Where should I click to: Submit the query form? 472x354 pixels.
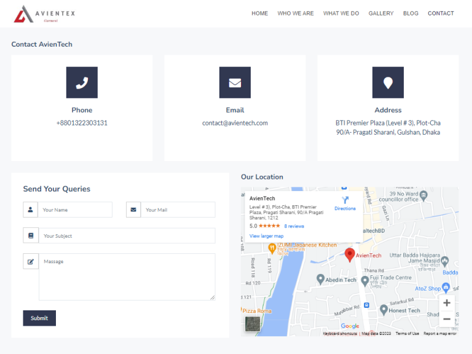pyautogui.click(x=39, y=318)
